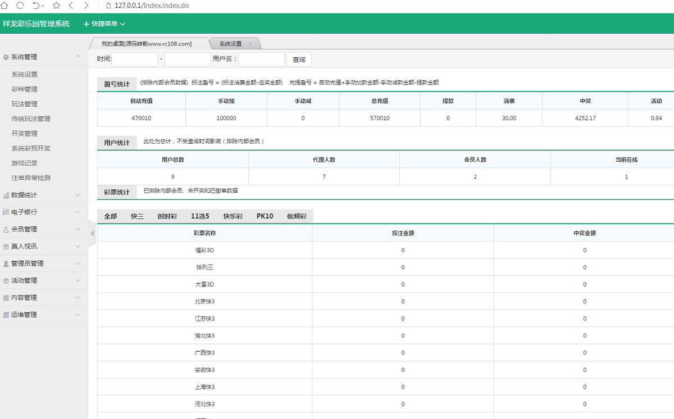Viewport: 674px width, 419px height.
Task: Click the browser home icon
Action: point(4,5)
